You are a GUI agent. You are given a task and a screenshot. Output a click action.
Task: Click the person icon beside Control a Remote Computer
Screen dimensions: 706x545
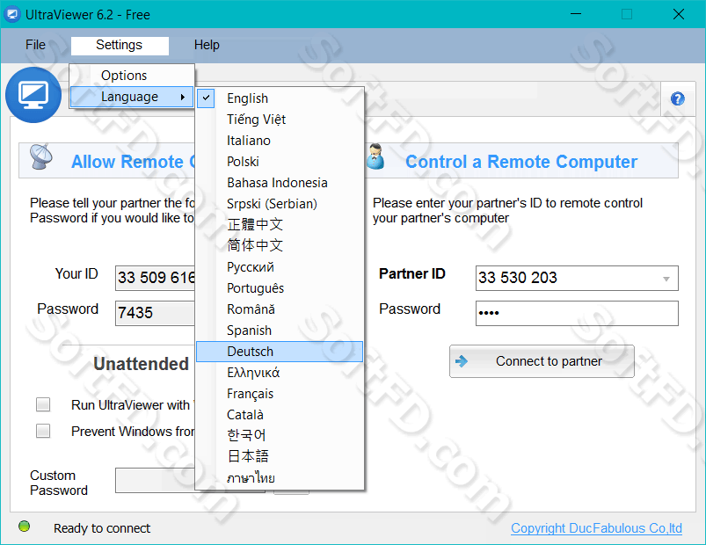(375, 156)
